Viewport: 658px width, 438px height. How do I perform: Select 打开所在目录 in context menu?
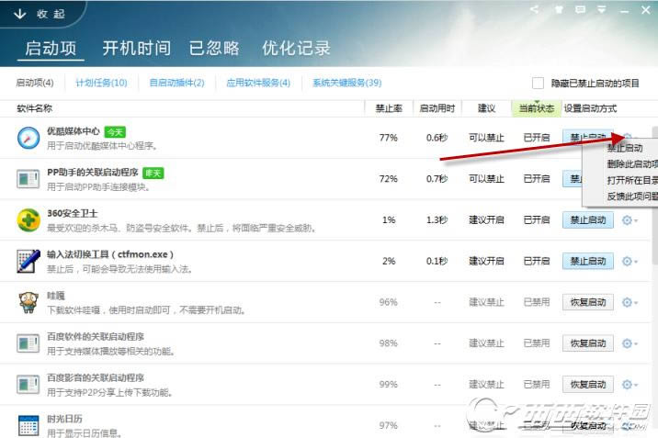[x=632, y=180]
